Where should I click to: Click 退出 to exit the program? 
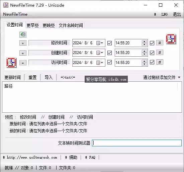pos(177,14)
